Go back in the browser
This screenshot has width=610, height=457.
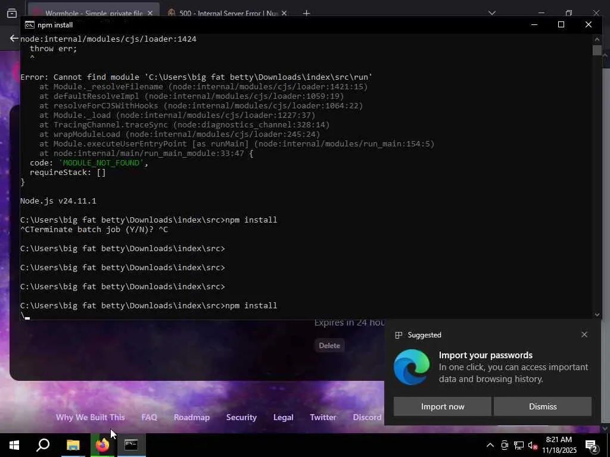click(x=14, y=38)
